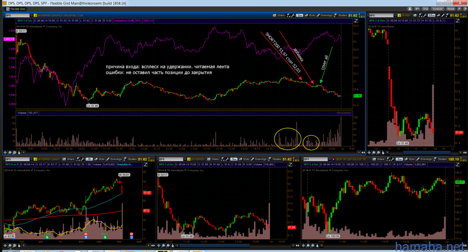Open Style on bottom-left daily chart
468x252 pixels.
pyautogui.click(x=99, y=159)
